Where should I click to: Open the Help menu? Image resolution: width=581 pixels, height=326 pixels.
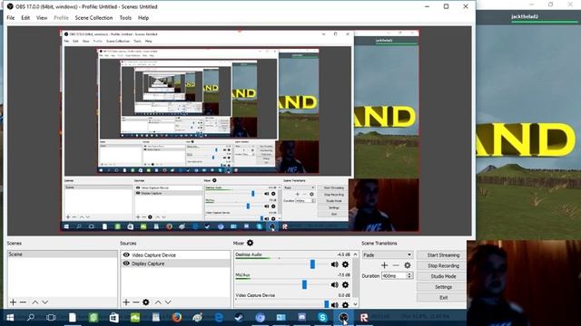click(x=143, y=18)
